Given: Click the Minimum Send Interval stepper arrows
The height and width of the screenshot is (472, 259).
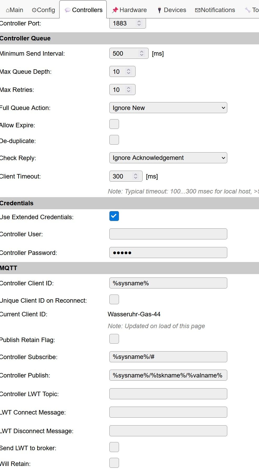Looking at the screenshot, I should (142, 54).
